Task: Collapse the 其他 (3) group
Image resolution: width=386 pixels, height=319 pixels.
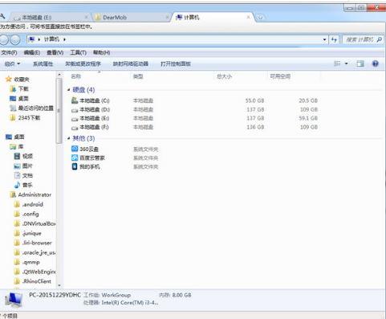Action: click(x=69, y=138)
